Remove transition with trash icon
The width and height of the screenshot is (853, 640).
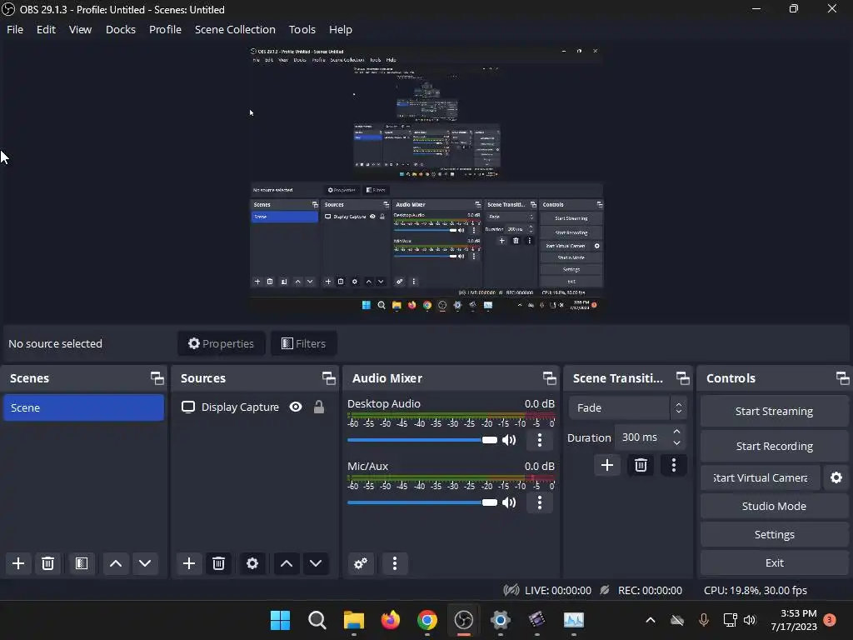pos(641,465)
